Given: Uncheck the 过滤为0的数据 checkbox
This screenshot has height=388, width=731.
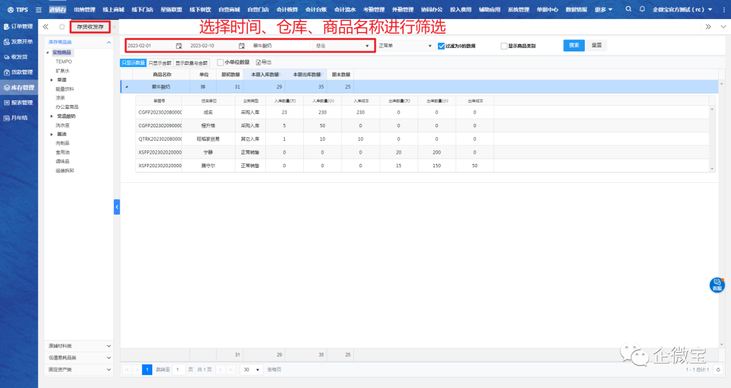Looking at the screenshot, I should click(441, 46).
